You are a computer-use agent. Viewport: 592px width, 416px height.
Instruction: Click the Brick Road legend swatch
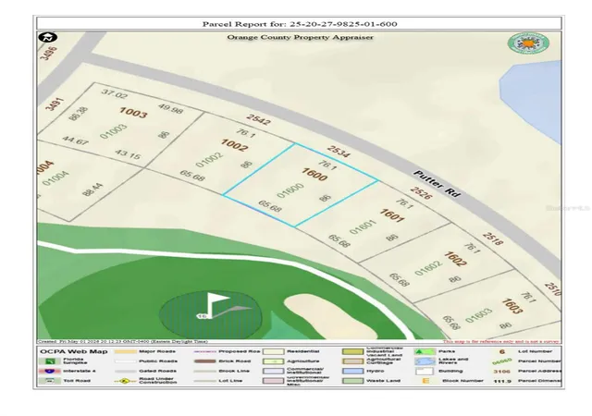tap(204, 361)
